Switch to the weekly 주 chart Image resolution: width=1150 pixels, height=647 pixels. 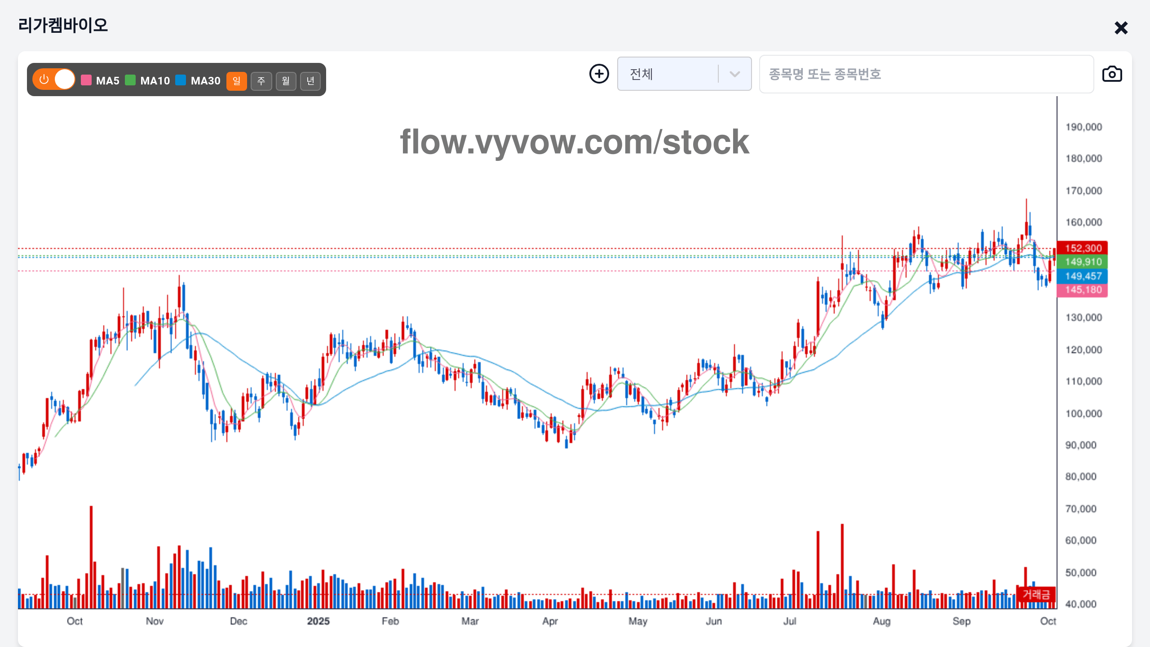[x=261, y=81]
